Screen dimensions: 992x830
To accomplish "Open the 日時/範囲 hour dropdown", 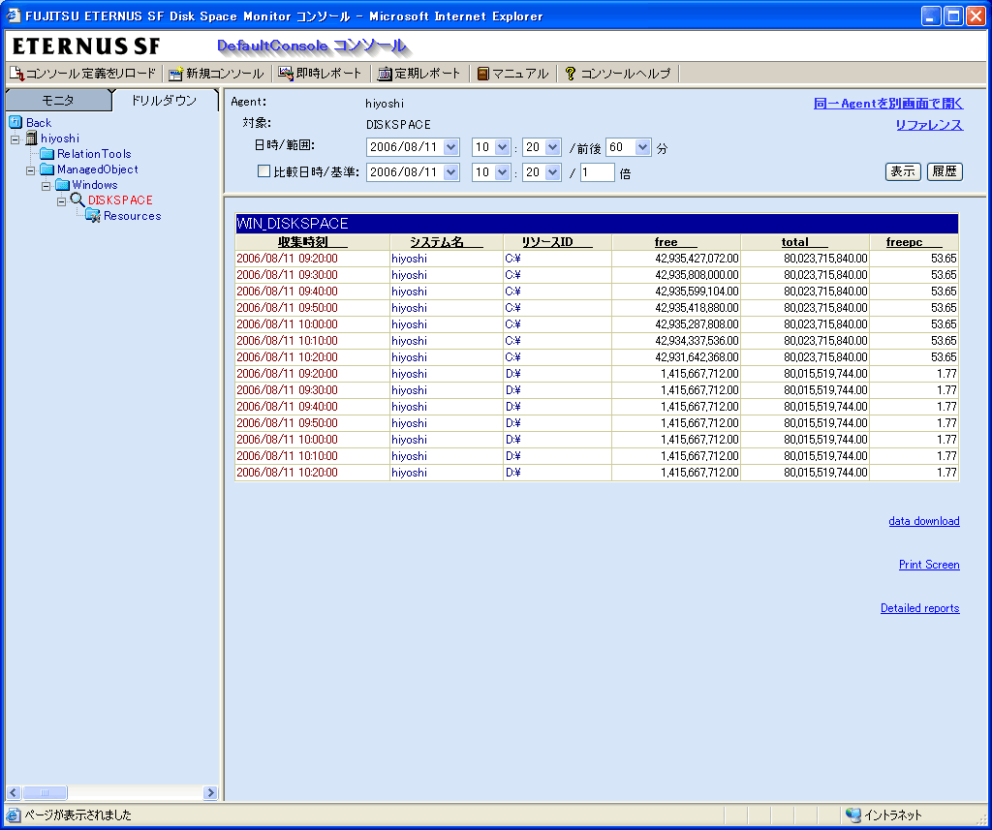I will coord(503,147).
